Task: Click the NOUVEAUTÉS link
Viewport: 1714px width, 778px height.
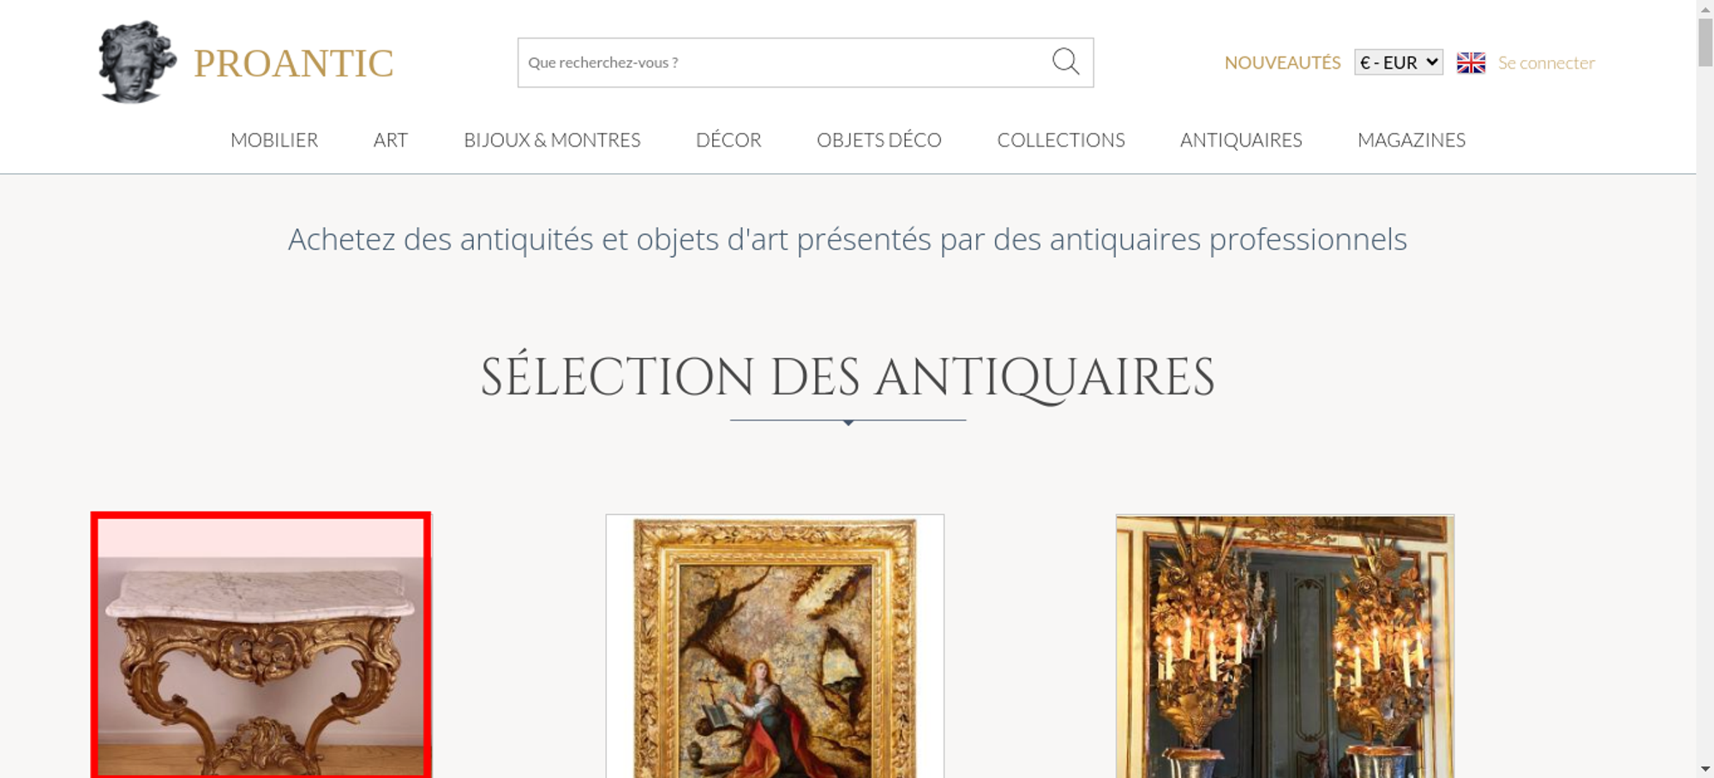Action: [x=1282, y=63]
